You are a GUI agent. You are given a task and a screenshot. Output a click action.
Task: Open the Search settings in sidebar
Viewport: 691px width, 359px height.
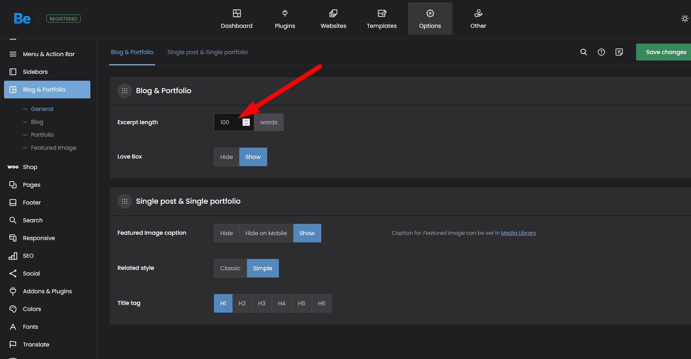pos(47,220)
